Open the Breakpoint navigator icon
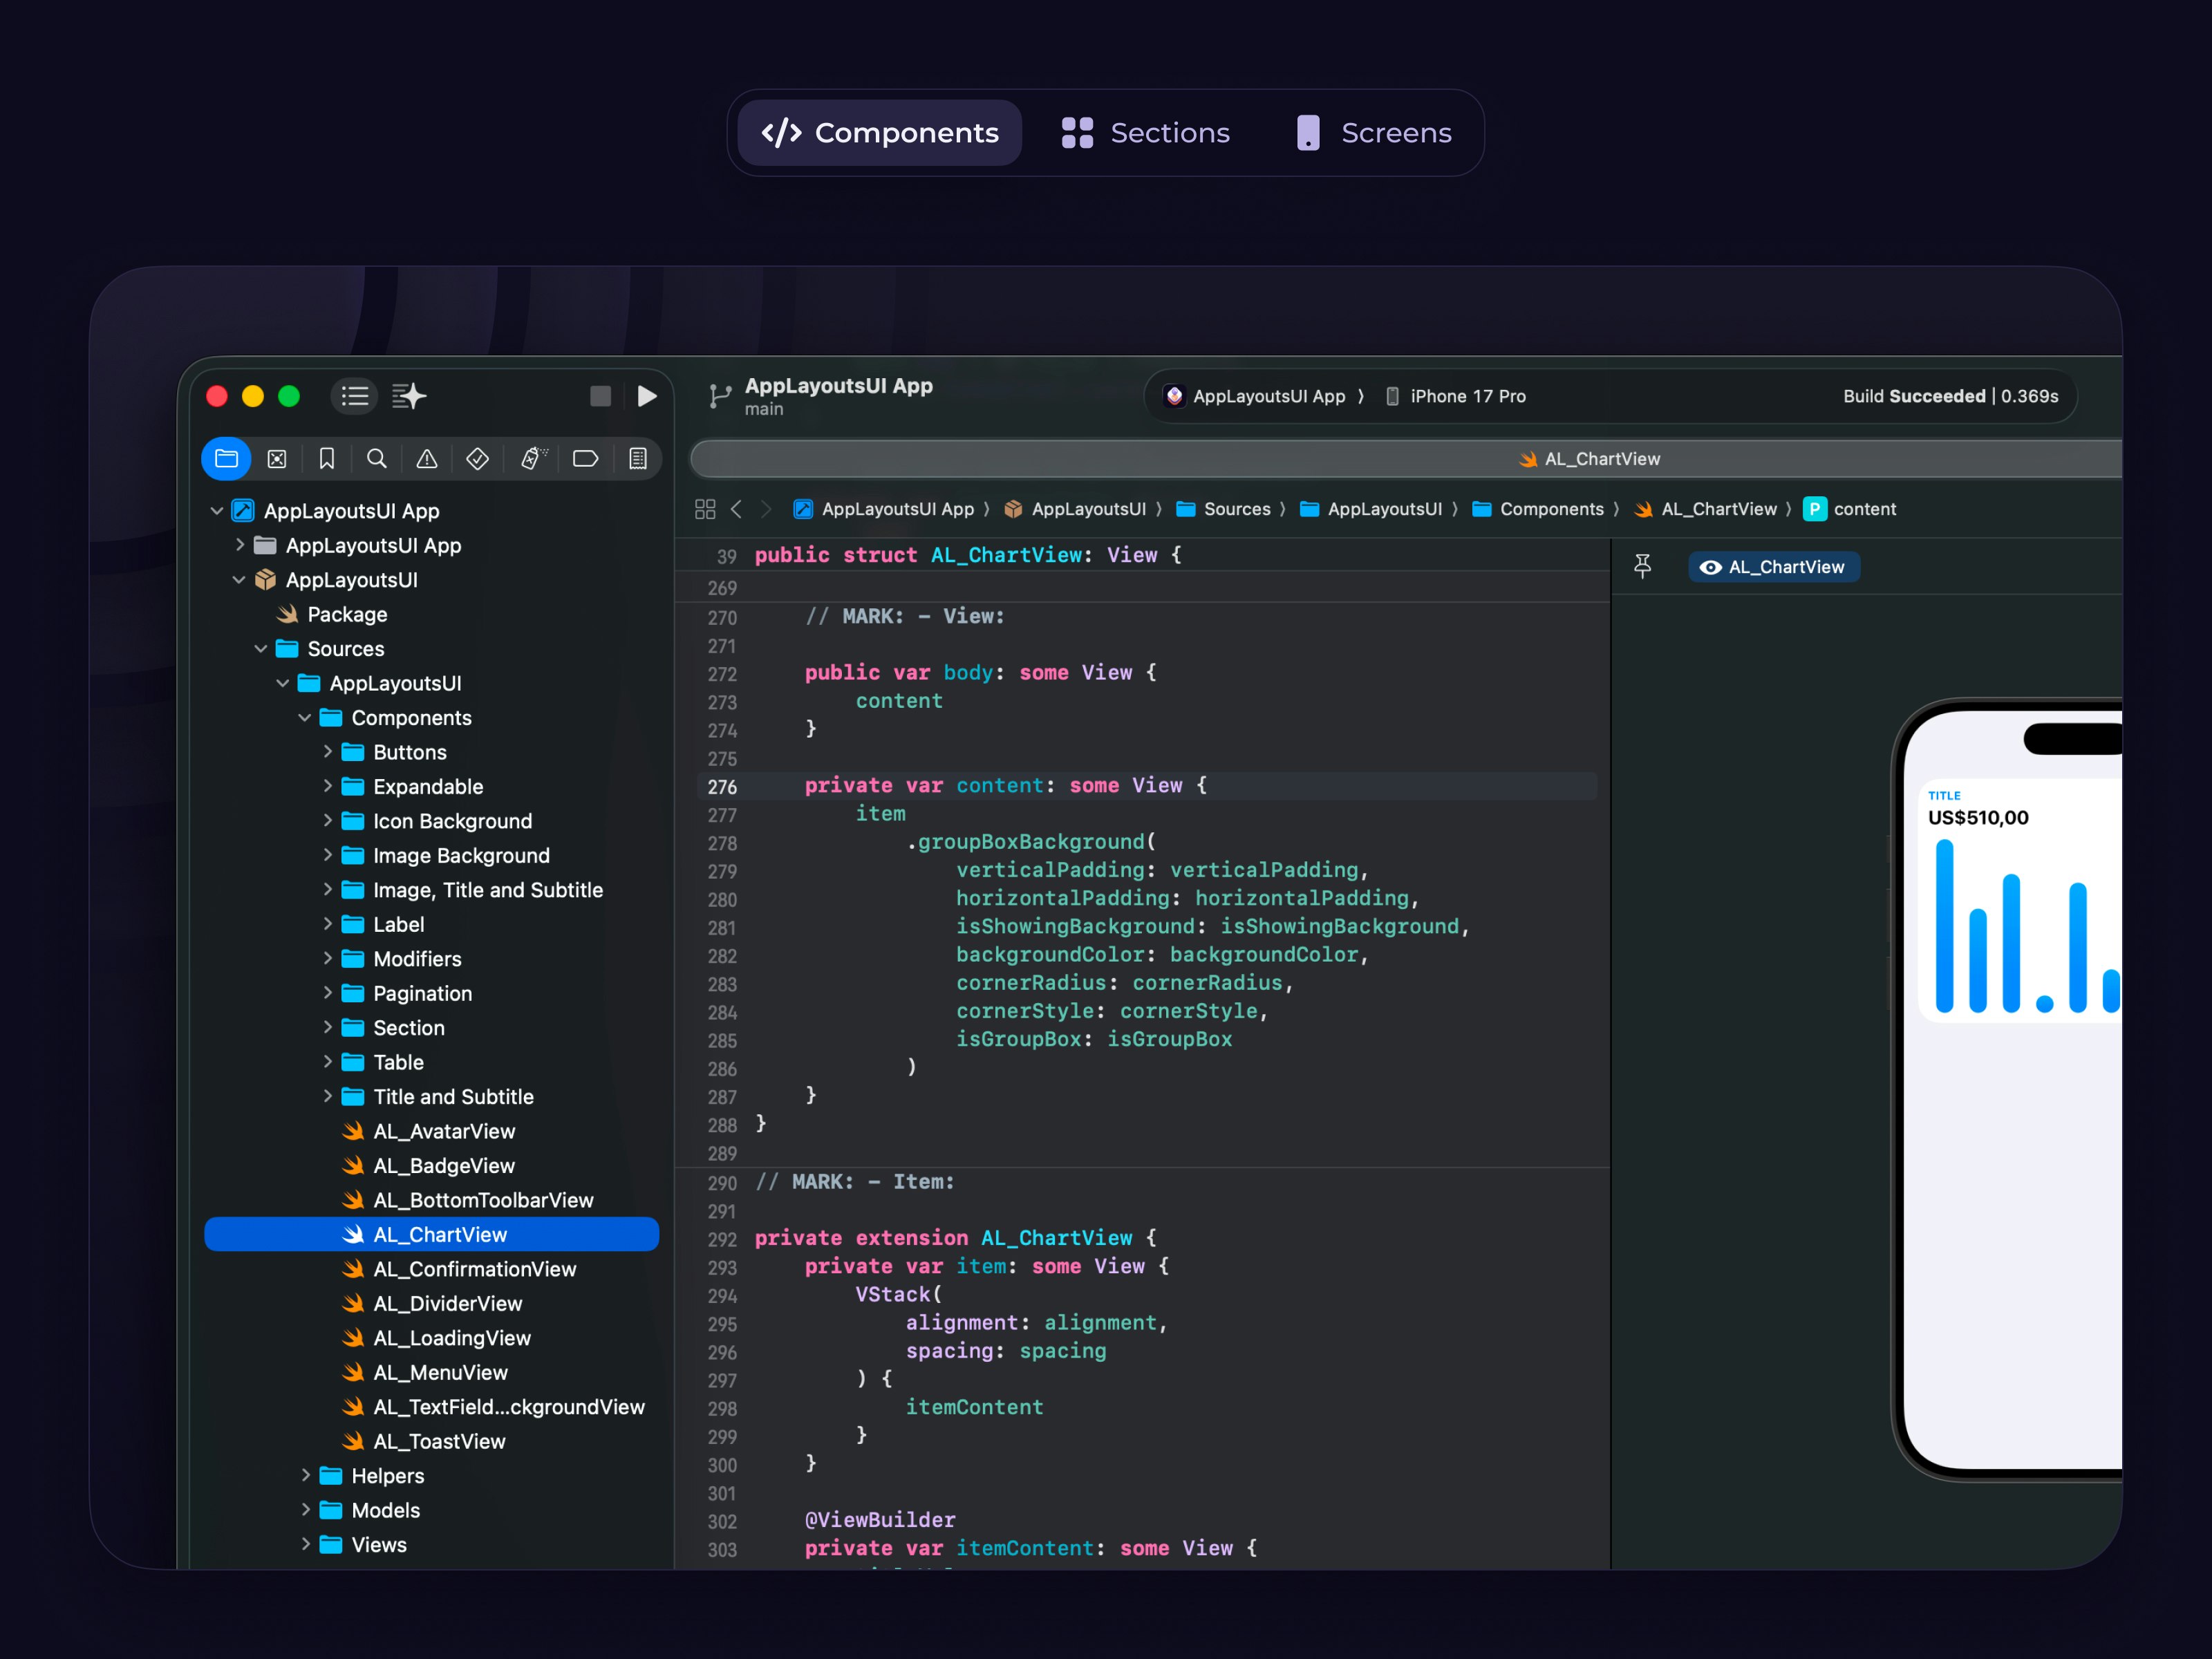The width and height of the screenshot is (2212, 1659). (x=585, y=459)
